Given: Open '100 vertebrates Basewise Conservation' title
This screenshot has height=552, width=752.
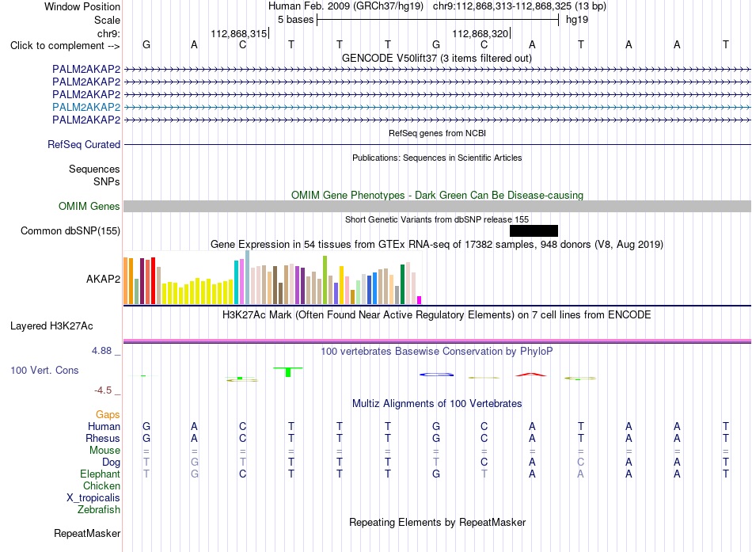Looking at the screenshot, I should pyautogui.click(x=437, y=352).
